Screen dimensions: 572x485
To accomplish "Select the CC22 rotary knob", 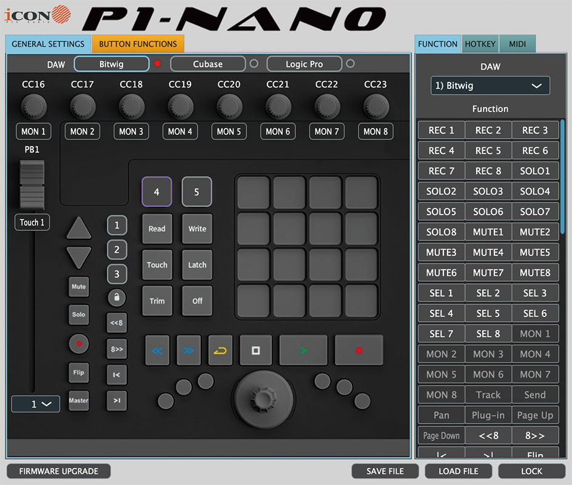I will click(x=327, y=107).
